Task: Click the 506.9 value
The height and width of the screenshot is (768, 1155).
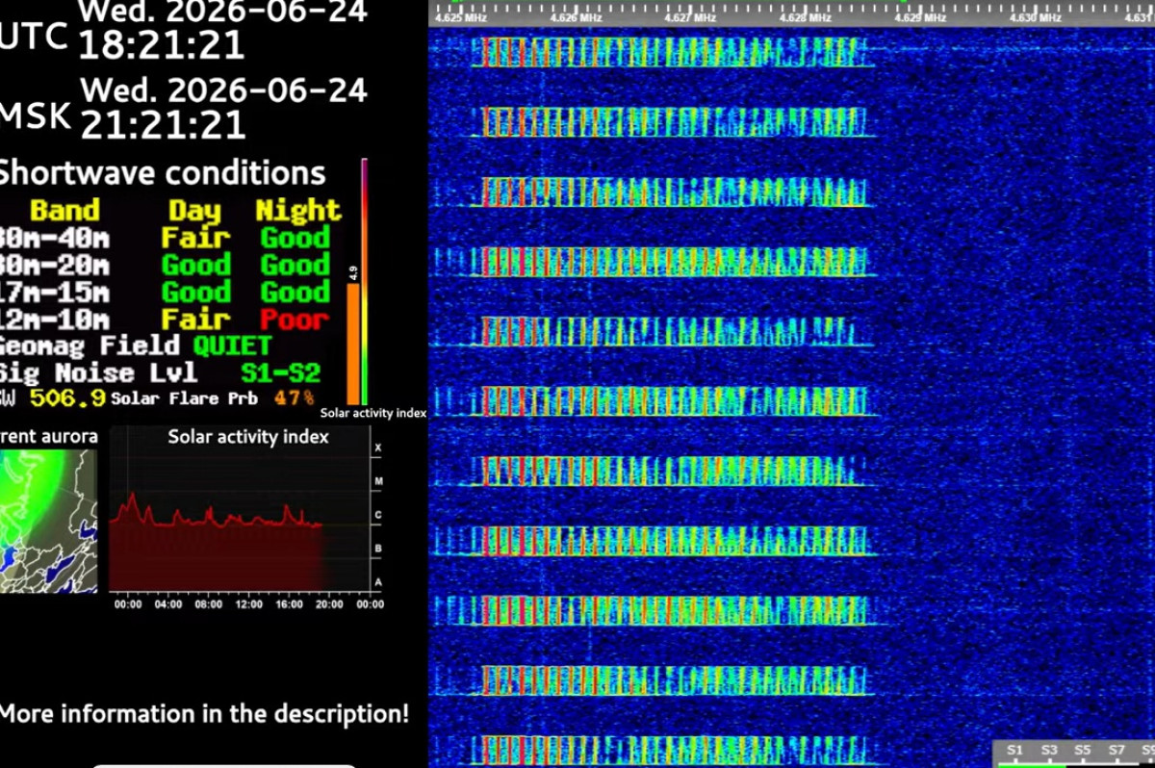Action: coord(67,397)
